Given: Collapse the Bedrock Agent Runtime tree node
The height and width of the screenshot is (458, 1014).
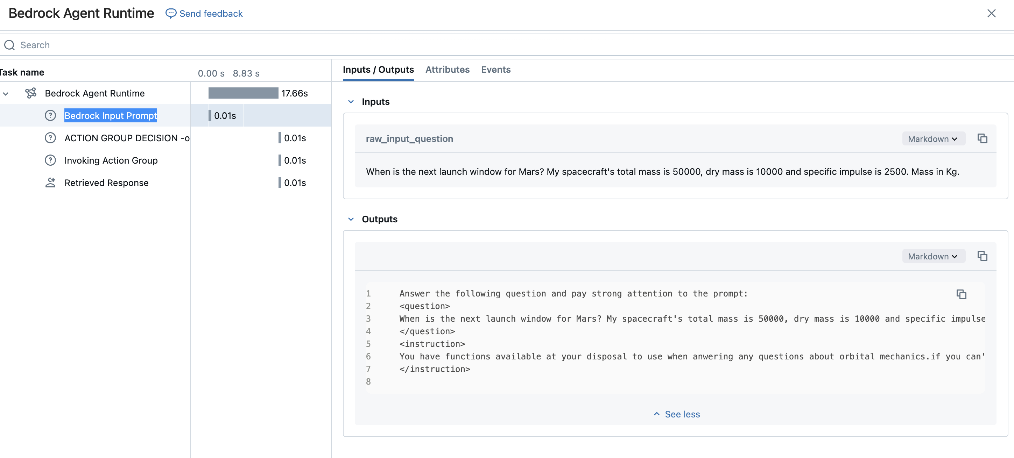Looking at the screenshot, I should pyautogui.click(x=6, y=94).
